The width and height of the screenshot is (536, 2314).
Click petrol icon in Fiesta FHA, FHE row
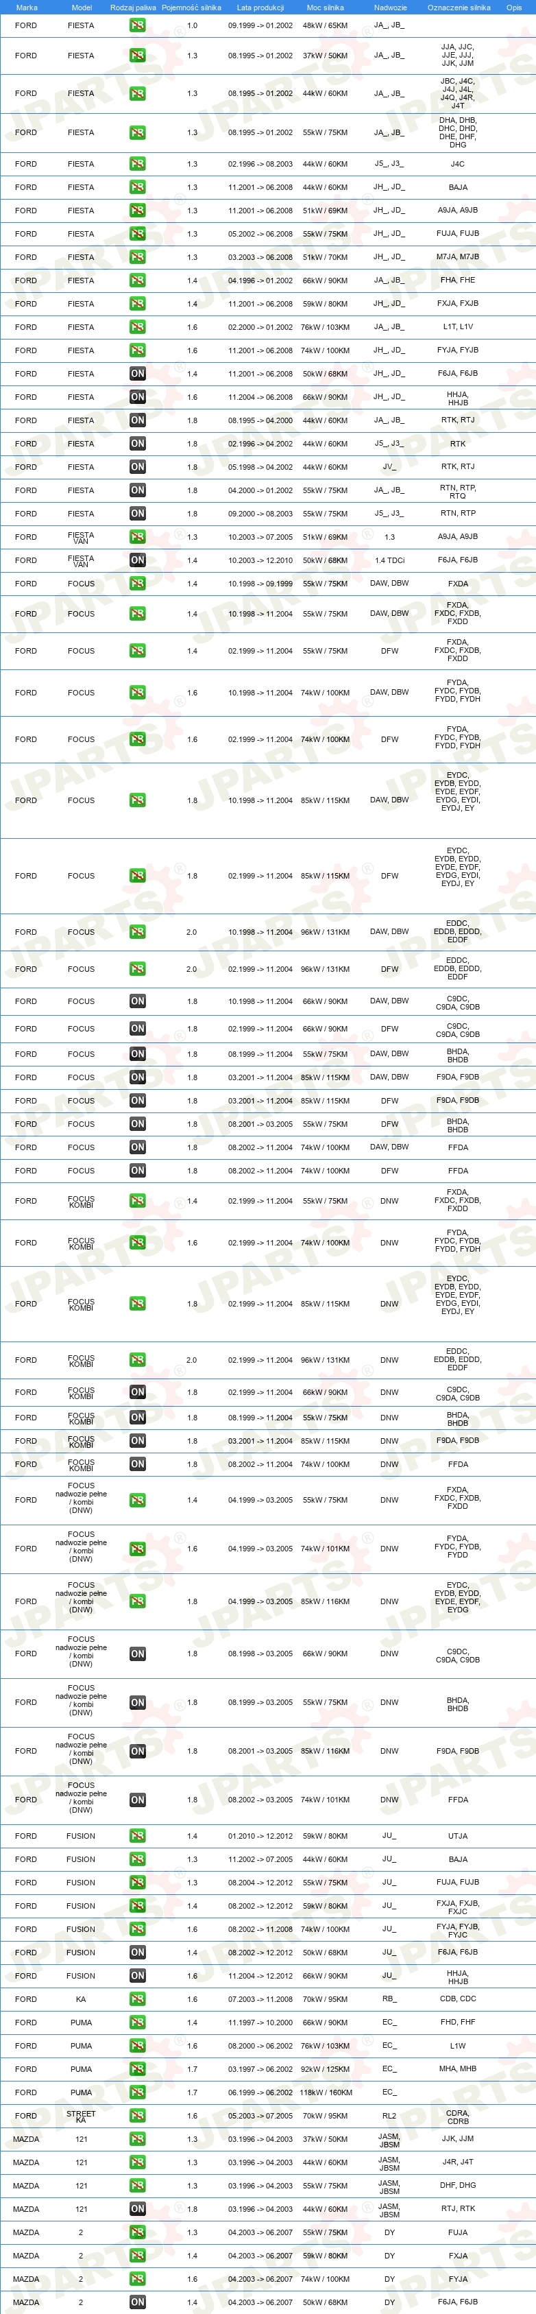137,281
